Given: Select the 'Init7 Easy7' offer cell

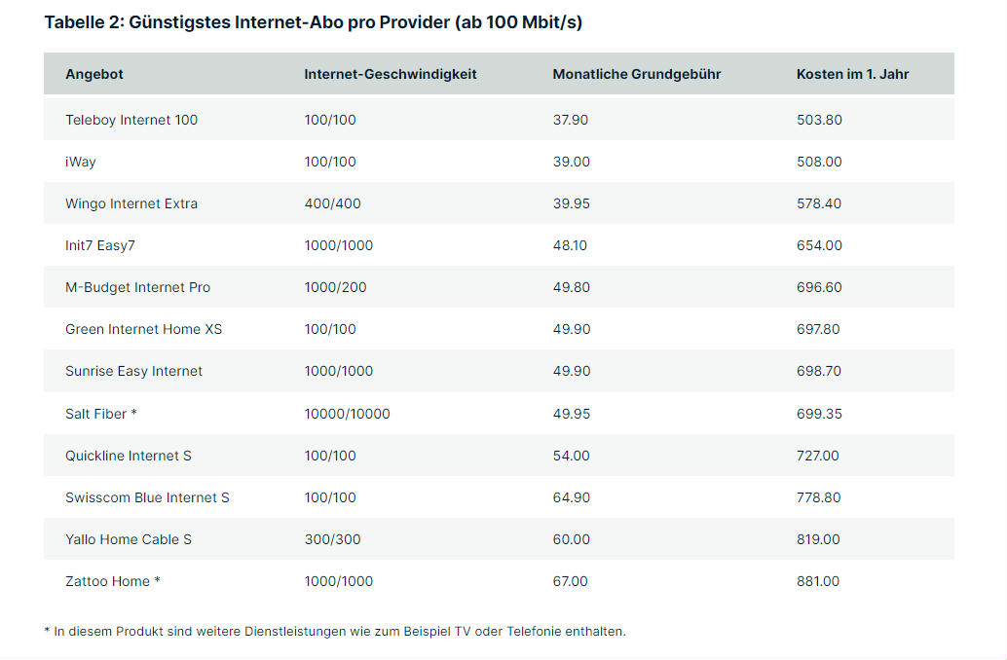Looking at the screenshot, I should tap(100, 245).
